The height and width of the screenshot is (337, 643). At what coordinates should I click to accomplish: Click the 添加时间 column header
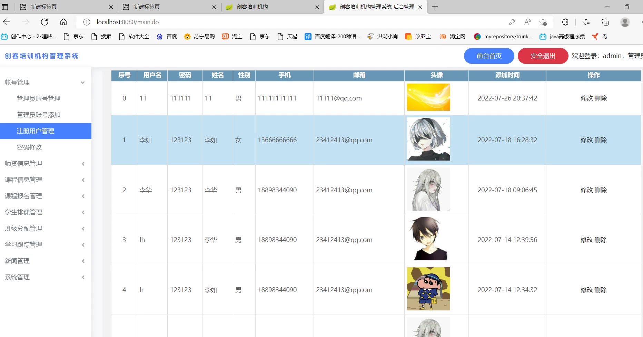pos(507,75)
